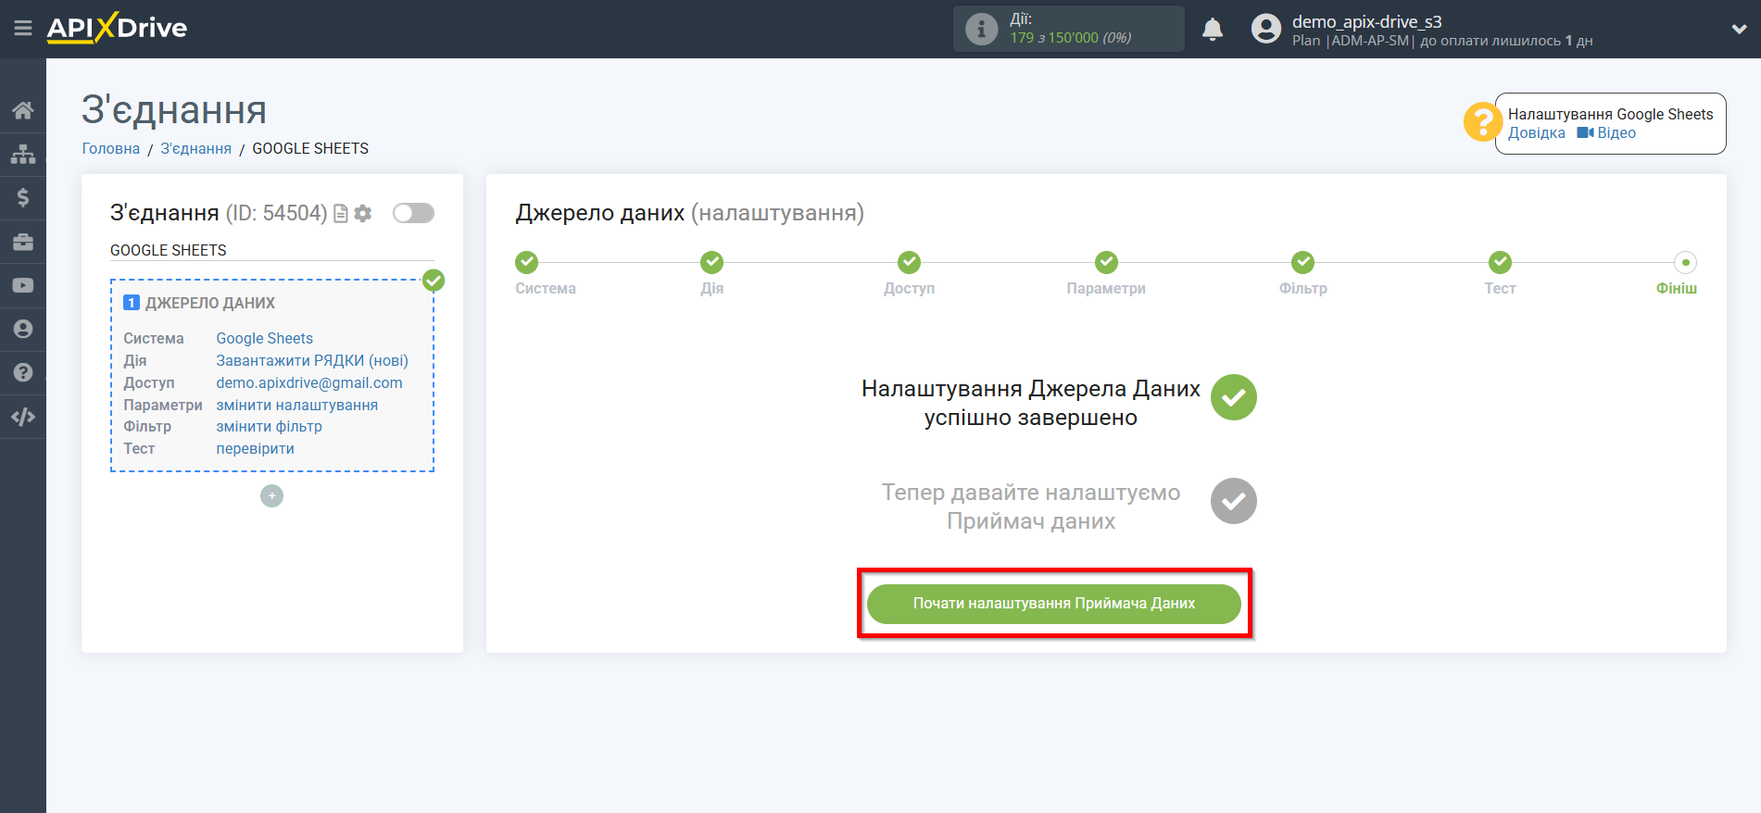Open the Відео video link
This screenshot has width=1761, height=813.
click(1606, 132)
